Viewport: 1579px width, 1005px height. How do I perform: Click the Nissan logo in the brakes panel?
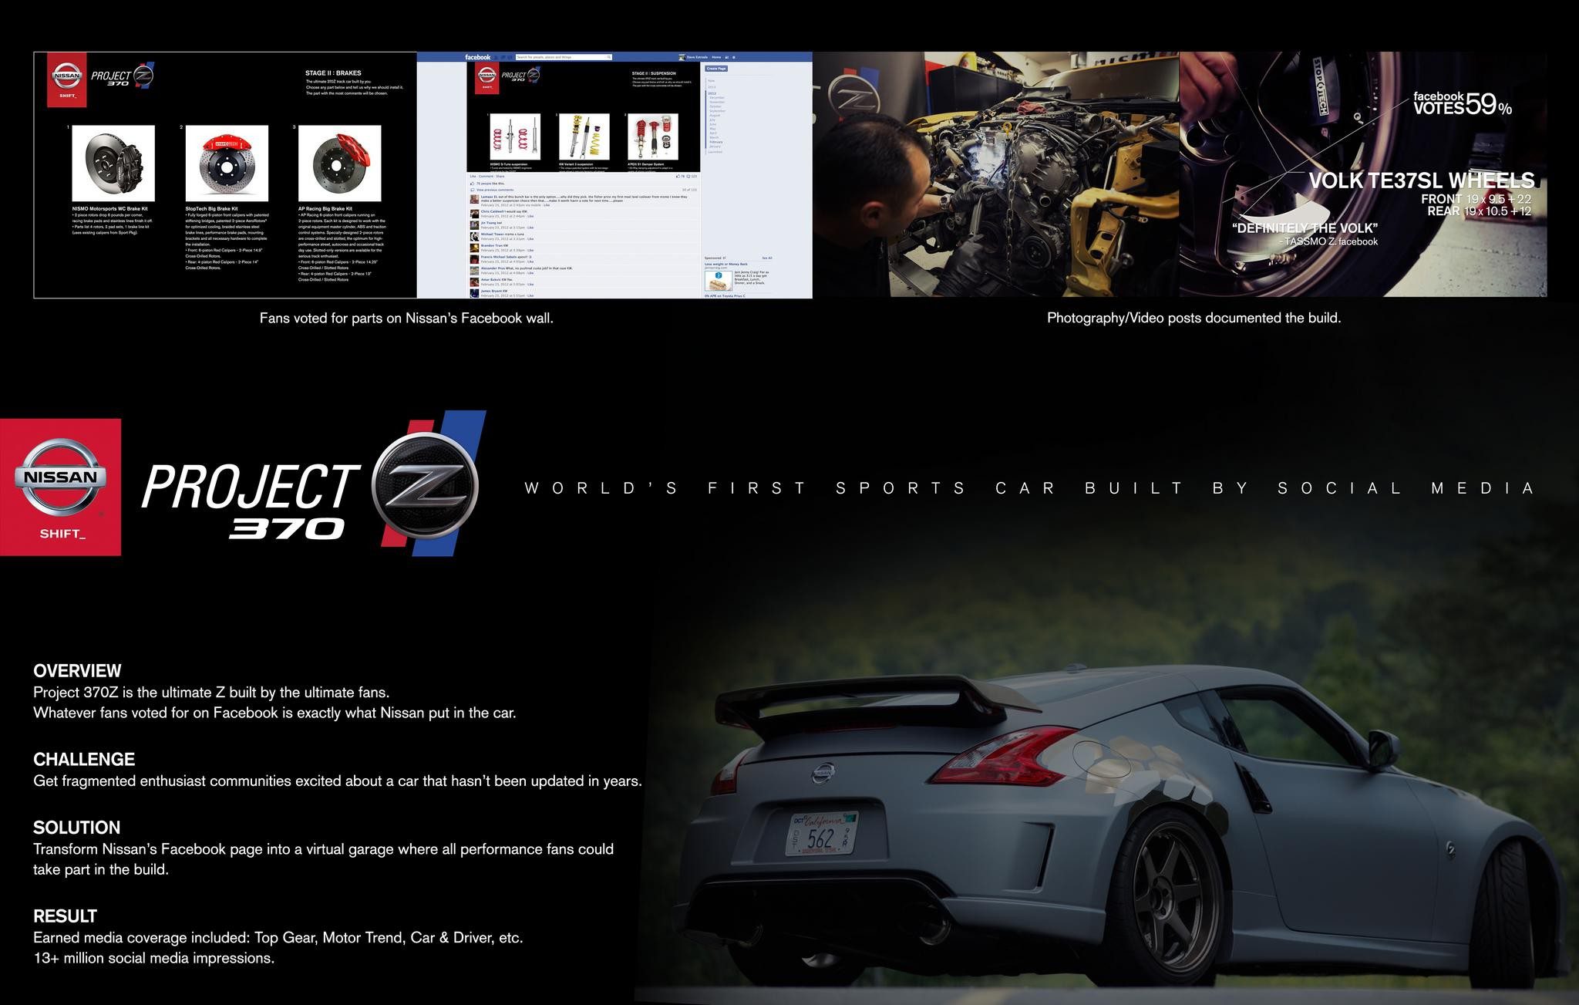click(x=67, y=79)
